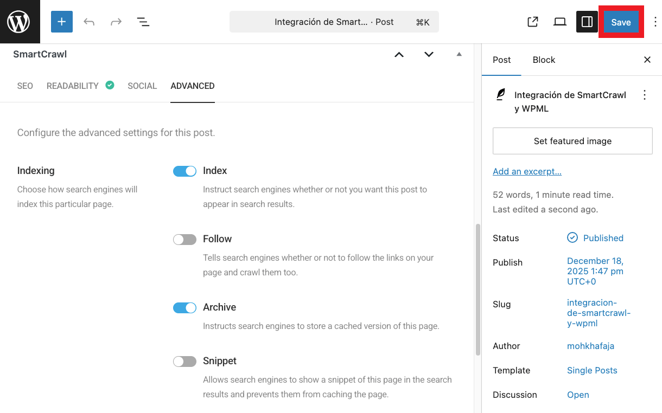This screenshot has width=662, height=413.
Task: Enable the Follow switch
Action: click(184, 240)
